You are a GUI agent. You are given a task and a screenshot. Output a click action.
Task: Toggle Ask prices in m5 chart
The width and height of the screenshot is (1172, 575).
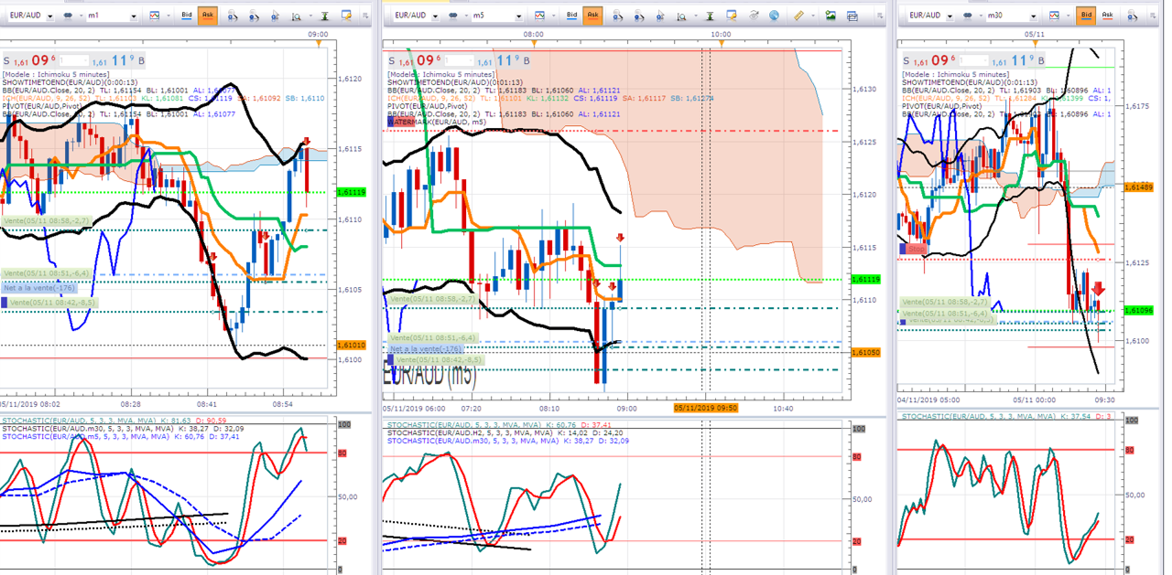pyautogui.click(x=592, y=16)
